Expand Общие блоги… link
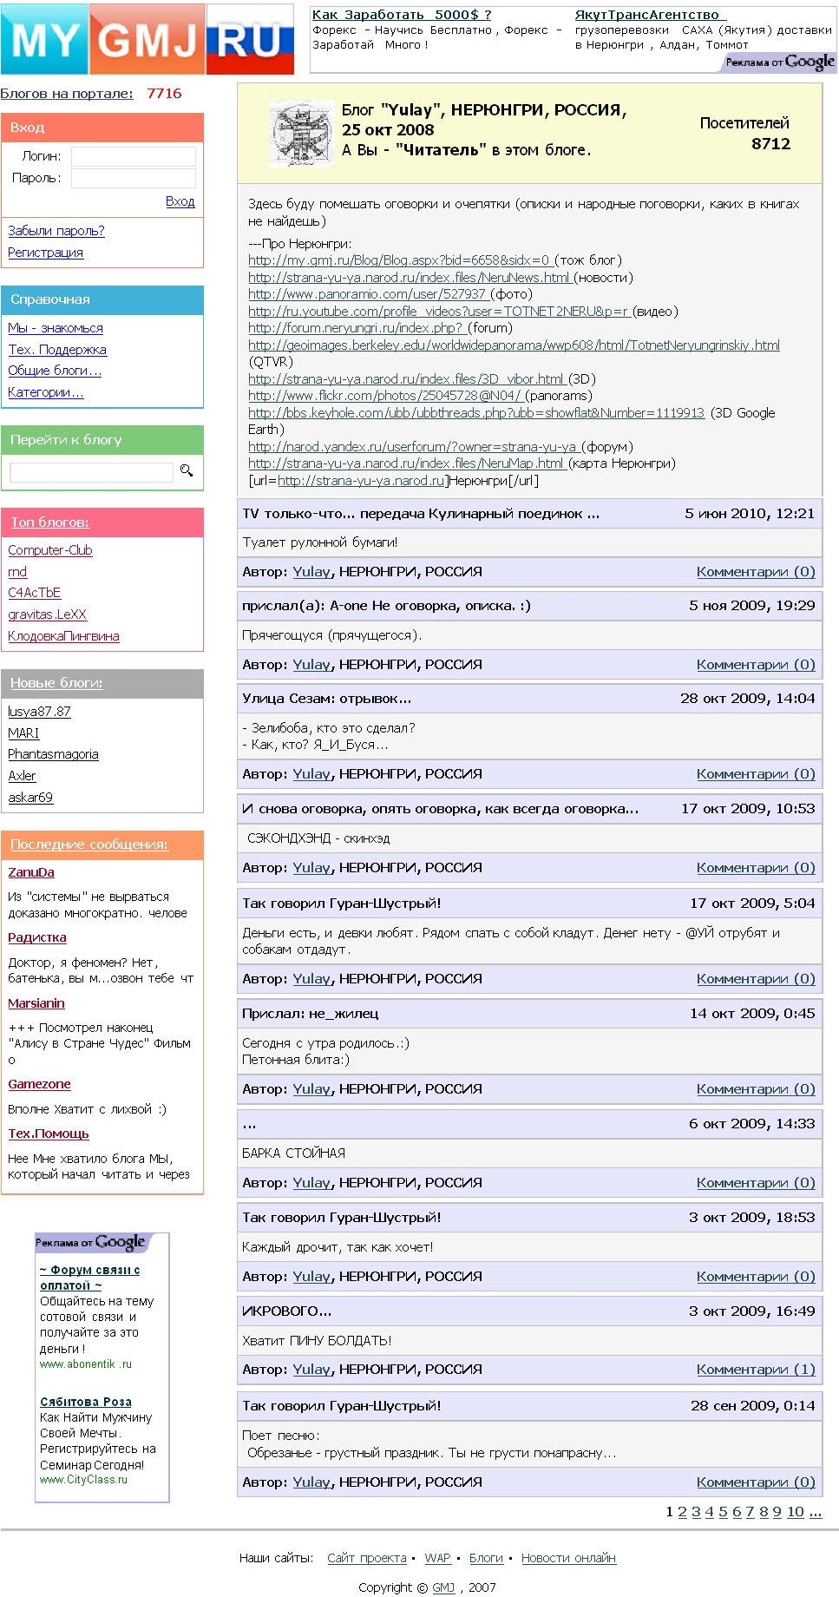839x1597 pixels. click(55, 371)
